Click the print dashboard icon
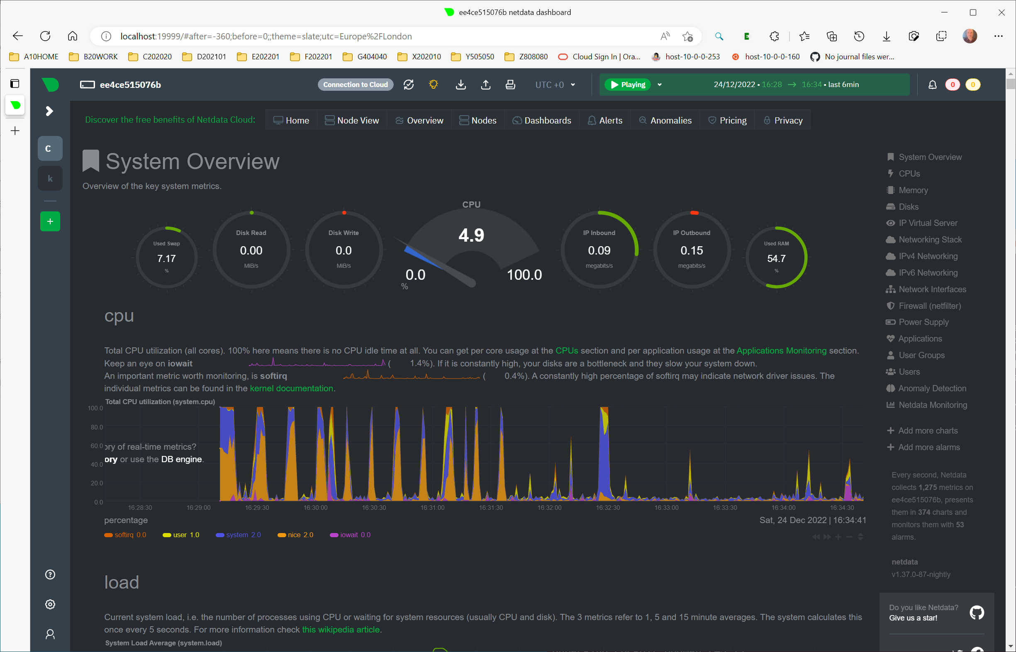This screenshot has width=1016, height=652. point(510,85)
